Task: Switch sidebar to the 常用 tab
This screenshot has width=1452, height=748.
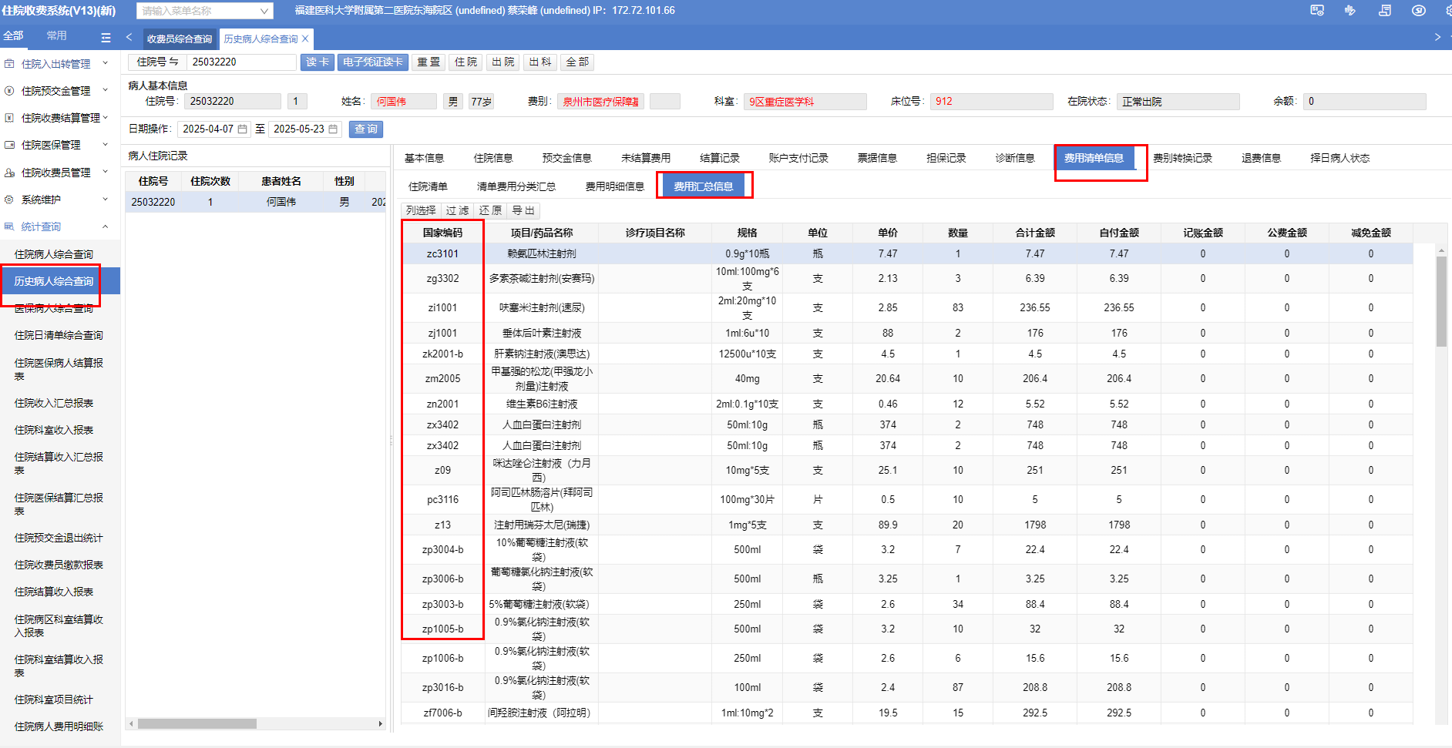Action: [x=56, y=35]
